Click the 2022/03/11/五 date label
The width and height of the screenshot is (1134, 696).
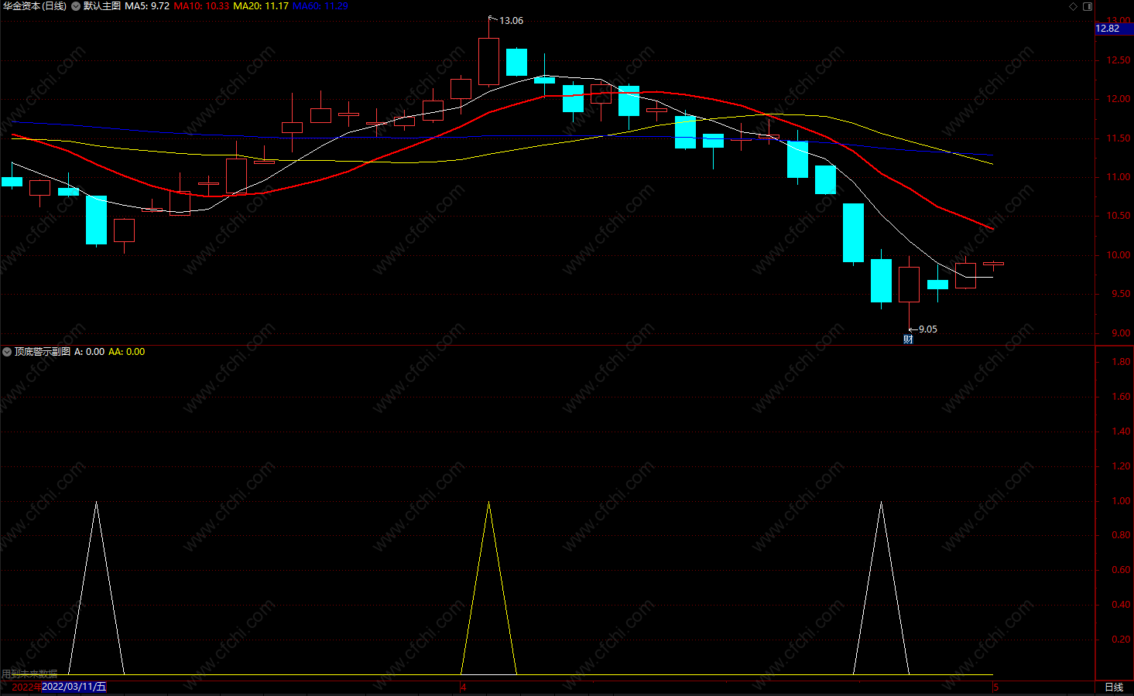[74, 687]
